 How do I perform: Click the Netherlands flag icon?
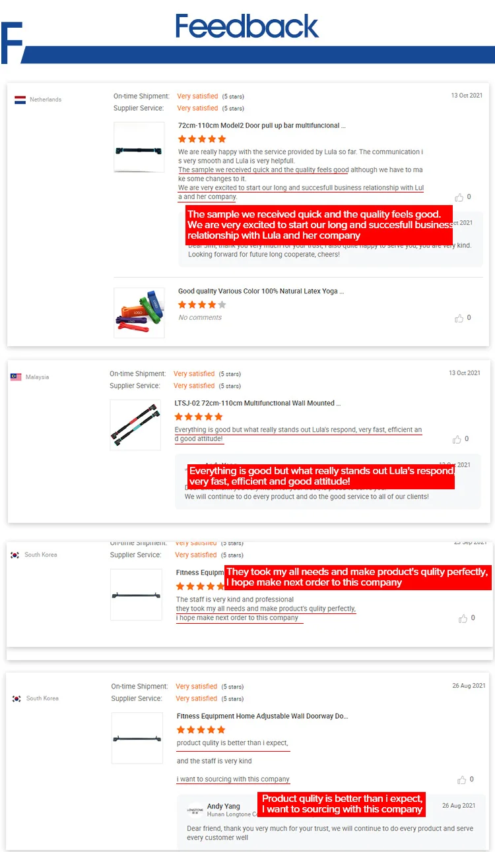[x=20, y=100]
